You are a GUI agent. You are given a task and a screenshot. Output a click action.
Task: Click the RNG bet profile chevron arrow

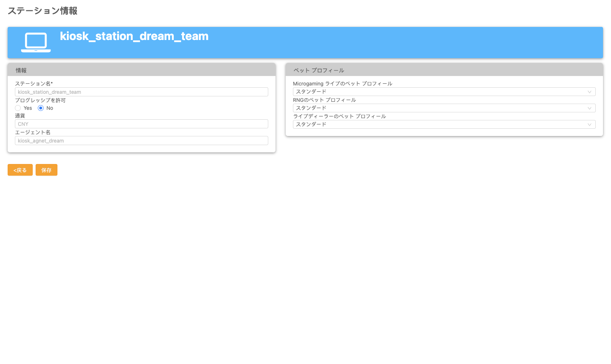(589, 108)
